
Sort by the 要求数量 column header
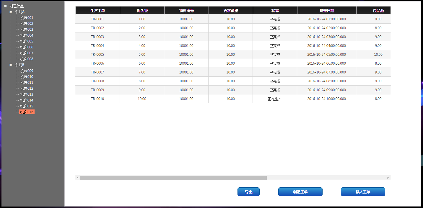point(231,11)
